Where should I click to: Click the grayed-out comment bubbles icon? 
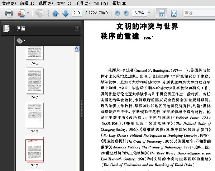40,13
